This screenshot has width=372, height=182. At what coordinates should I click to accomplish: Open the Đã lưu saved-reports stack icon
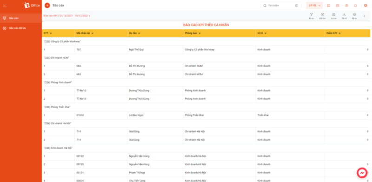click(354, 15)
